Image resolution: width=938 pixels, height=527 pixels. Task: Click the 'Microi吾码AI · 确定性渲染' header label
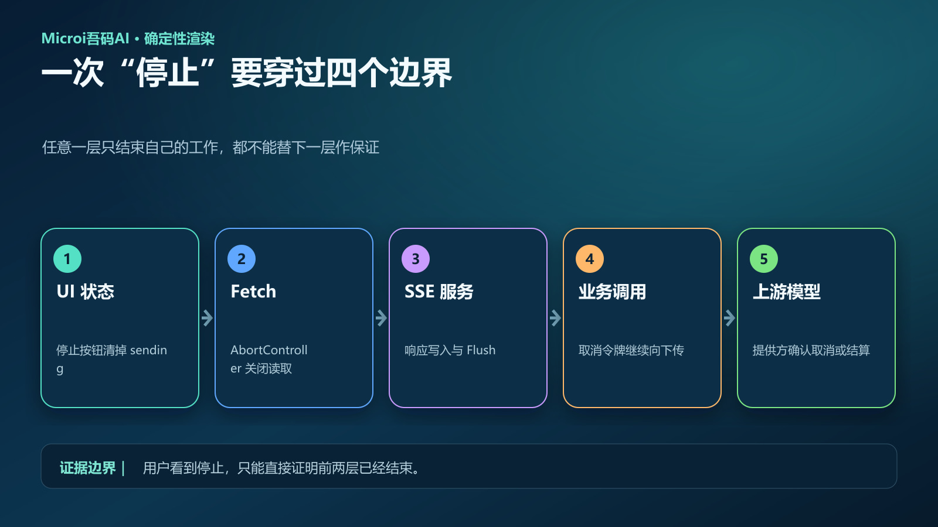click(x=128, y=39)
